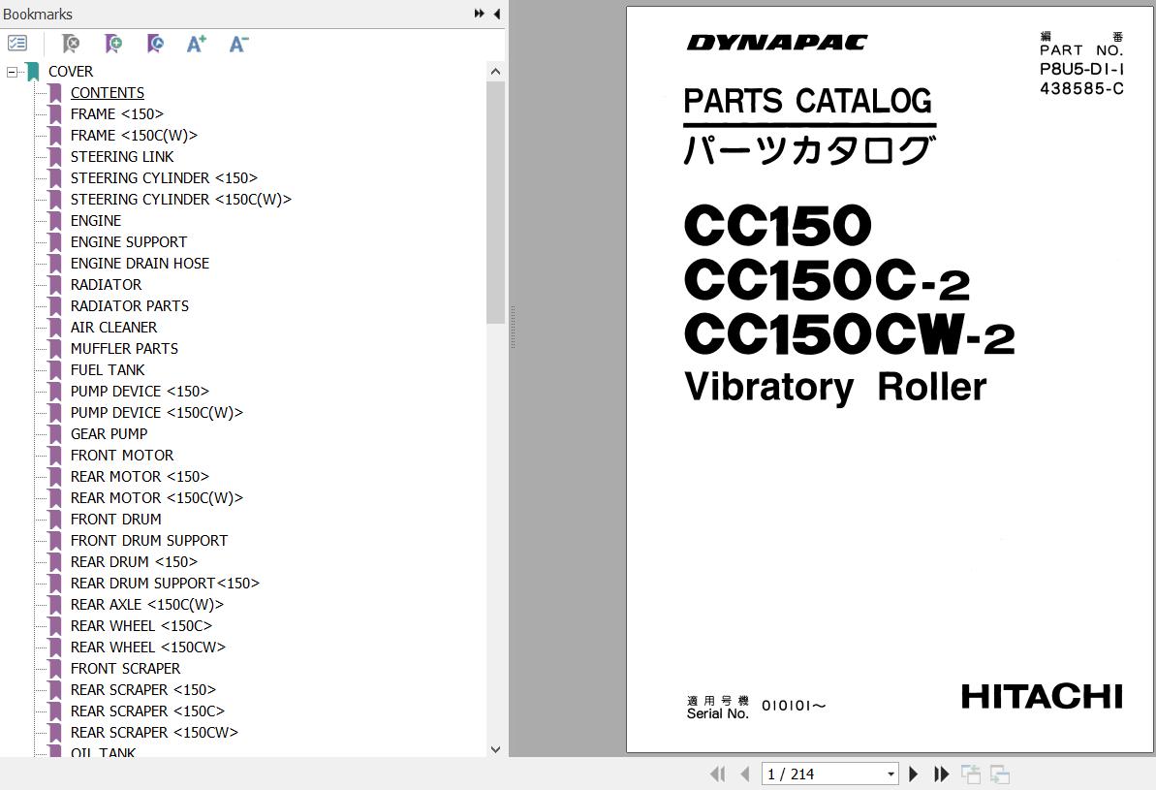Click the previous view icon in navigation bar

(970, 774)
